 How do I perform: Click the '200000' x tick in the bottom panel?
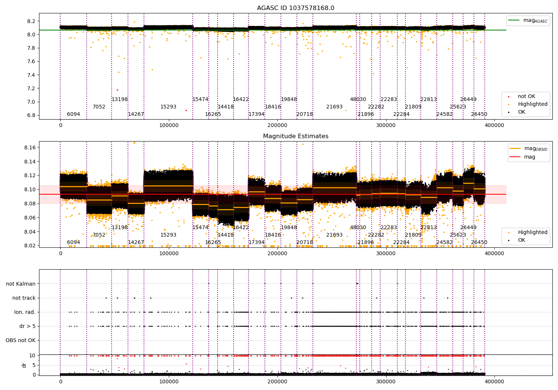point(278,381)
